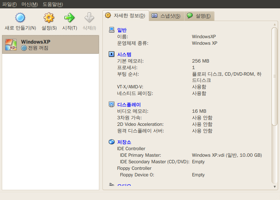280x200 pixels.
Task: Click the greyed Delete (삭제) arrow icon
Action: click(89, 17)
